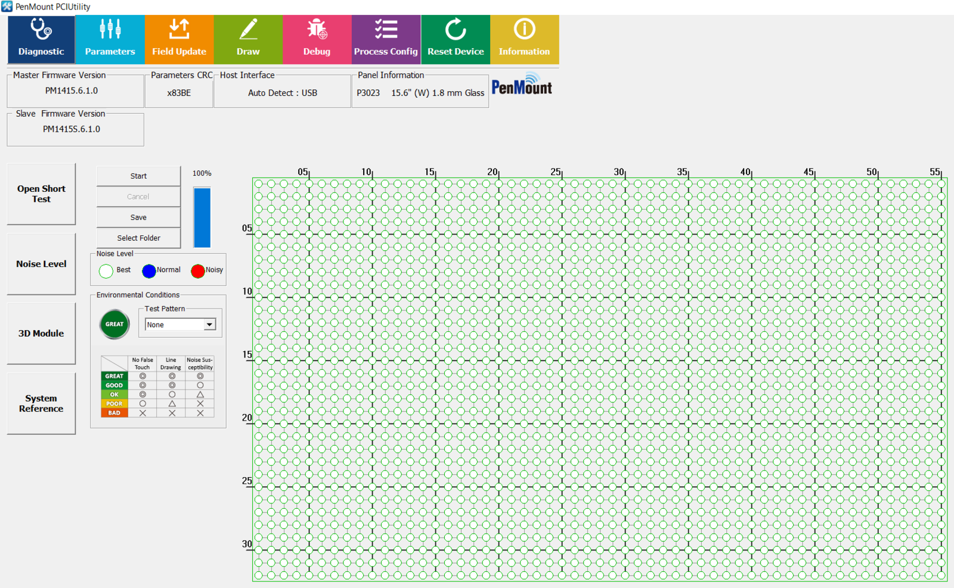
Task: Click the blue progress bar
Action: point(202,217)
